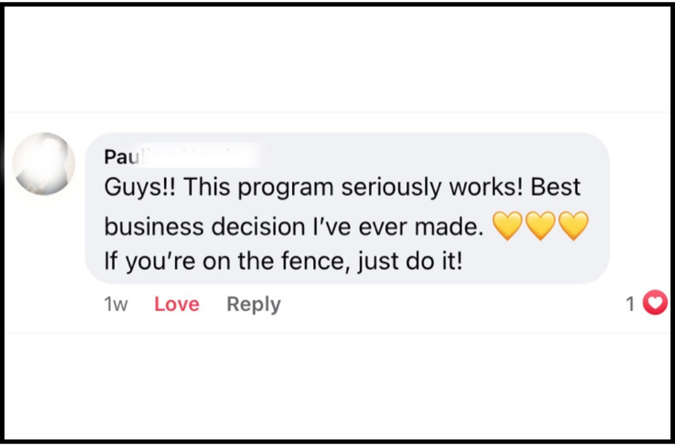Viewport: 675px width, 446px height.
Task: Click the phrase "just do it!"
Action: tap(410, 260)
